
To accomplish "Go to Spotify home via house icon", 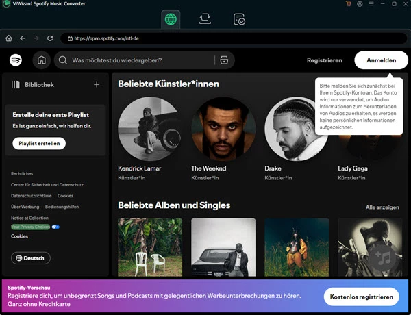I will pos(41,60).
